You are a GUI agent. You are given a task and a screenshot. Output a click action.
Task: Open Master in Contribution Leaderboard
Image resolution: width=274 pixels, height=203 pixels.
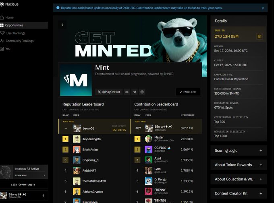pos(166,139)
